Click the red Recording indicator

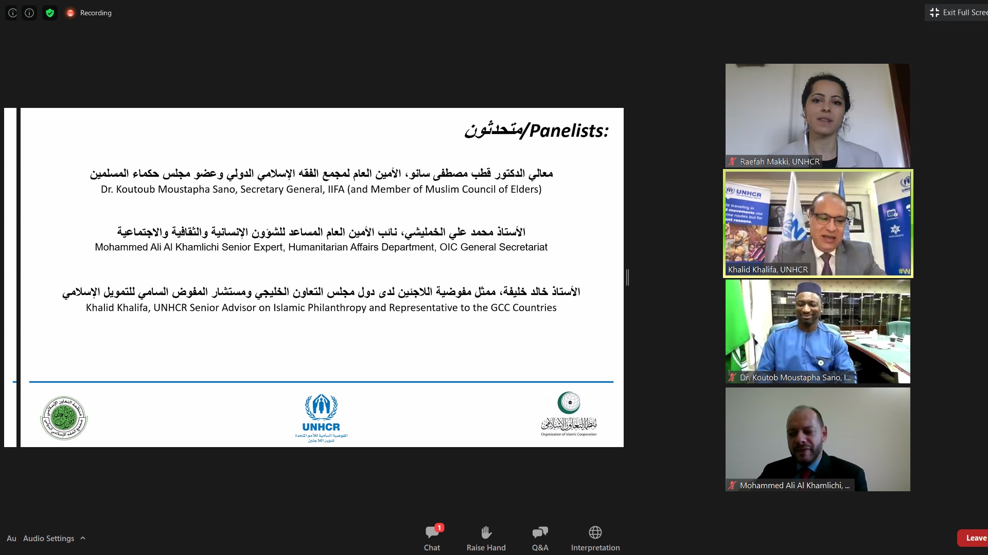(70, 13)
